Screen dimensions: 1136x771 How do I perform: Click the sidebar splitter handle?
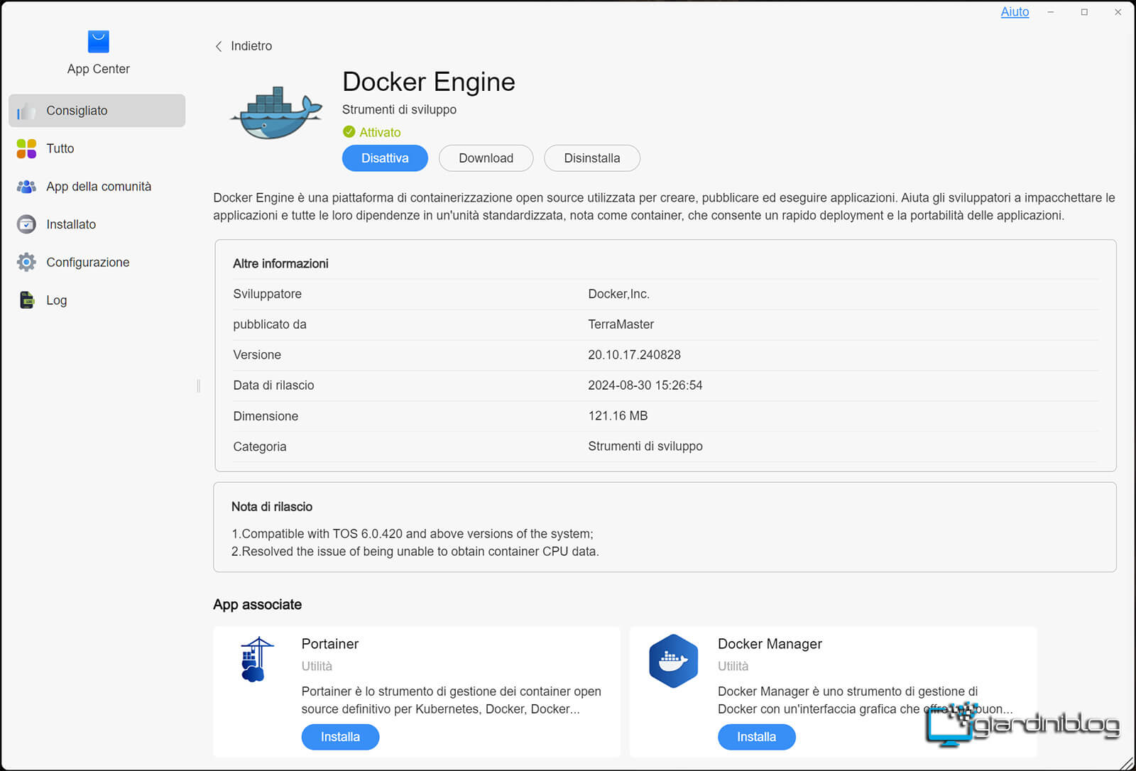pos(198,385)
